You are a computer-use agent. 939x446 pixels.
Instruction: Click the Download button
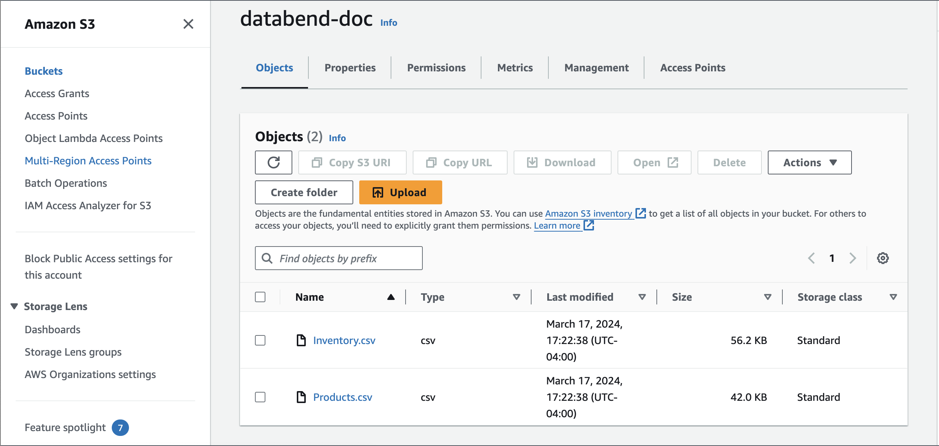click(x=562, y=162)
